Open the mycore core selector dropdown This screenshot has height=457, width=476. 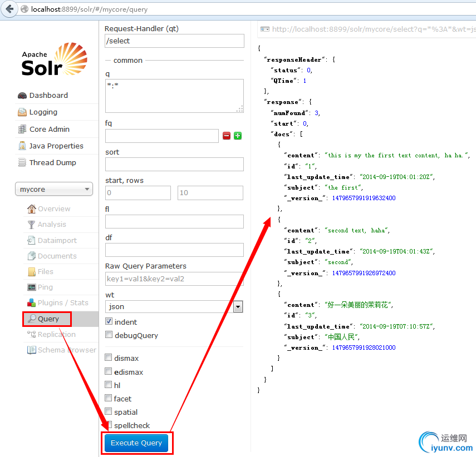coord(54,189)
